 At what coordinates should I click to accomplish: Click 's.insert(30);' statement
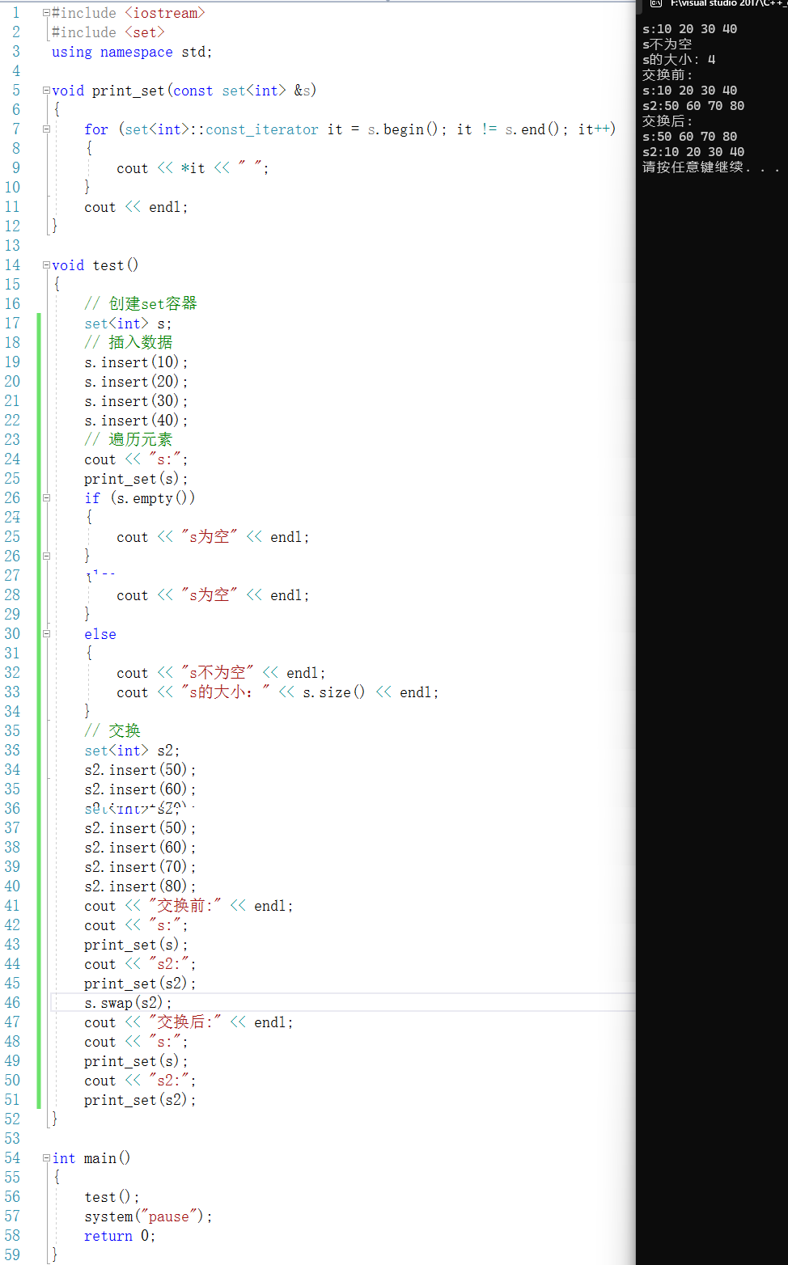[x=136, y=401]
